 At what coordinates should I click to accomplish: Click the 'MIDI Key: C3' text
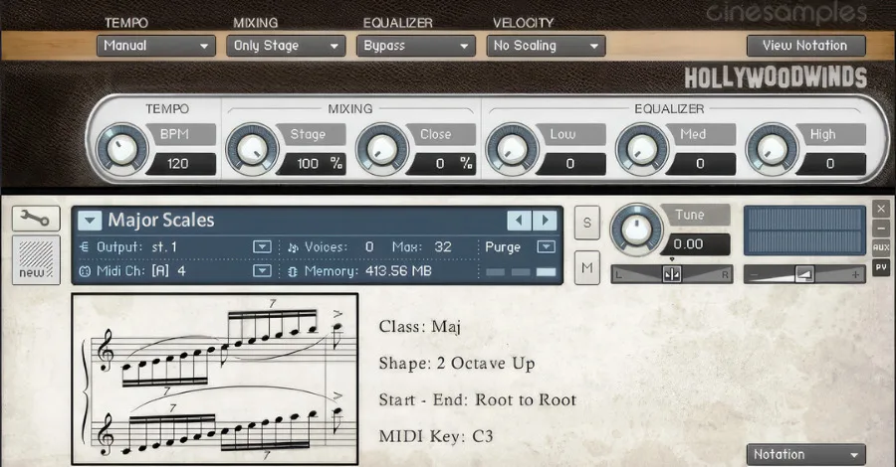click(x=436, y=436)
